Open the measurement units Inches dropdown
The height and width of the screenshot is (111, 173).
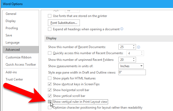tap(131, 66)
